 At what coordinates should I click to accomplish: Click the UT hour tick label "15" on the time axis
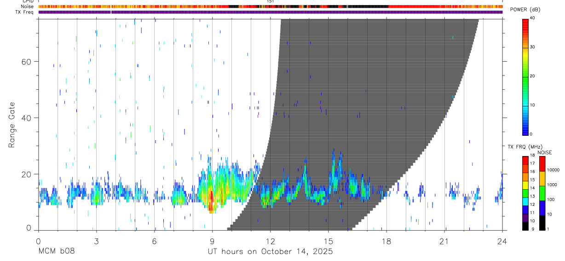point(328,241)
